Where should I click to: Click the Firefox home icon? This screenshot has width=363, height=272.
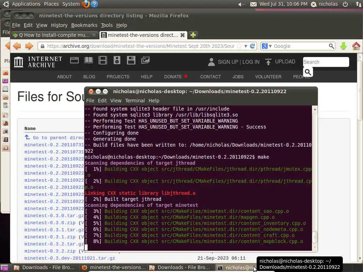pyautogui.click(x=356, y=46)
